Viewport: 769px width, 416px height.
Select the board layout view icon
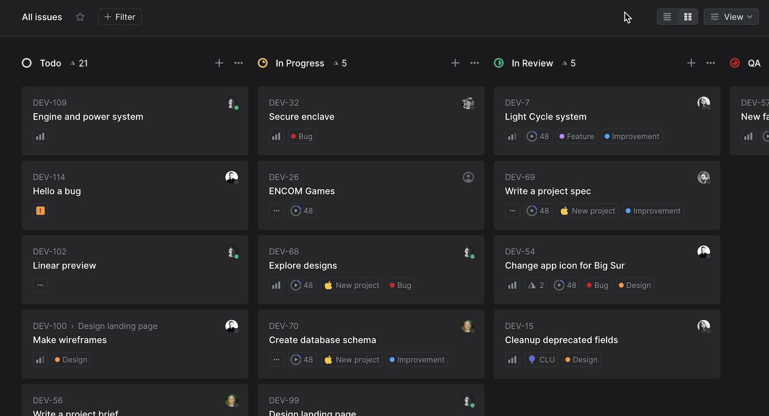click(688, 17)
